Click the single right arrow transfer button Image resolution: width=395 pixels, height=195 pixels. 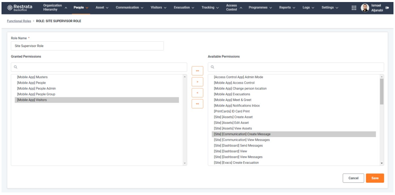tap(197, 82)
